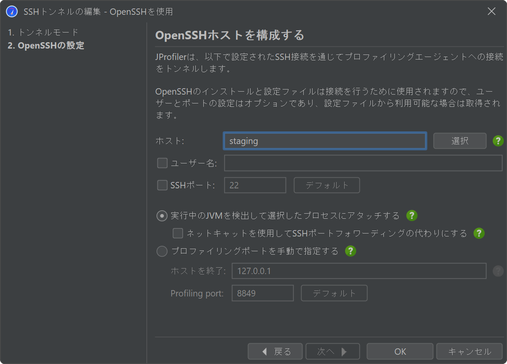Close the SSHトンネルの編集 dialog
The width and height of the screenshot is (507, 364).
[x=491, y=11]
